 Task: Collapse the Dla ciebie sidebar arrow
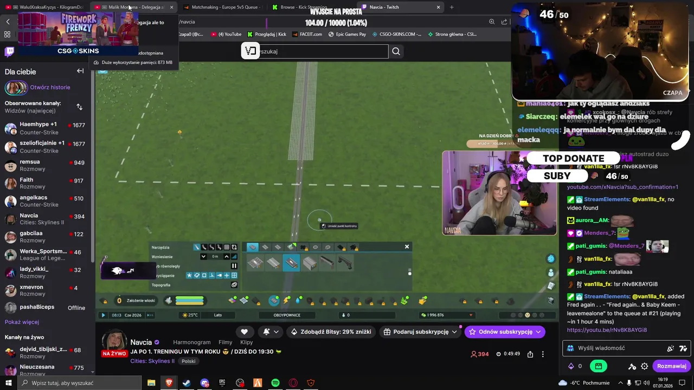[80, 71]
